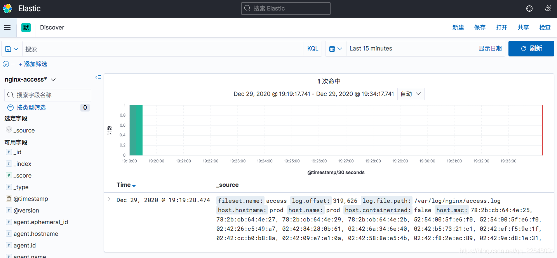Click the @timestamp date type icon
Image resolution: width=557 pixels, height=258 pixels.
tap(9, 199)
